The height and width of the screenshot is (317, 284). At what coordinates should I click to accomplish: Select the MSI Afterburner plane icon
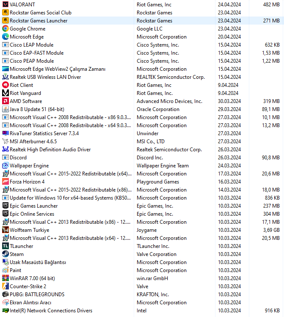point(5,141)
